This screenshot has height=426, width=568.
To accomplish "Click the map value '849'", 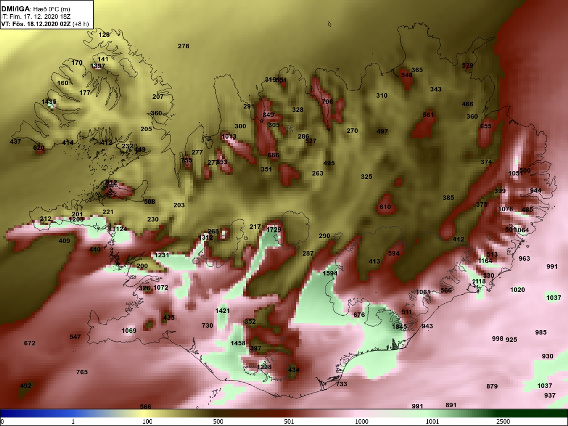I will pos(269,115).
